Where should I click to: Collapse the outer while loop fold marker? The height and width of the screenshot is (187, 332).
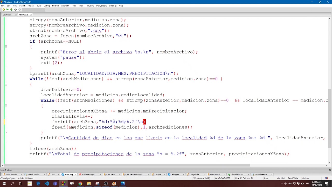pos(6,84)
